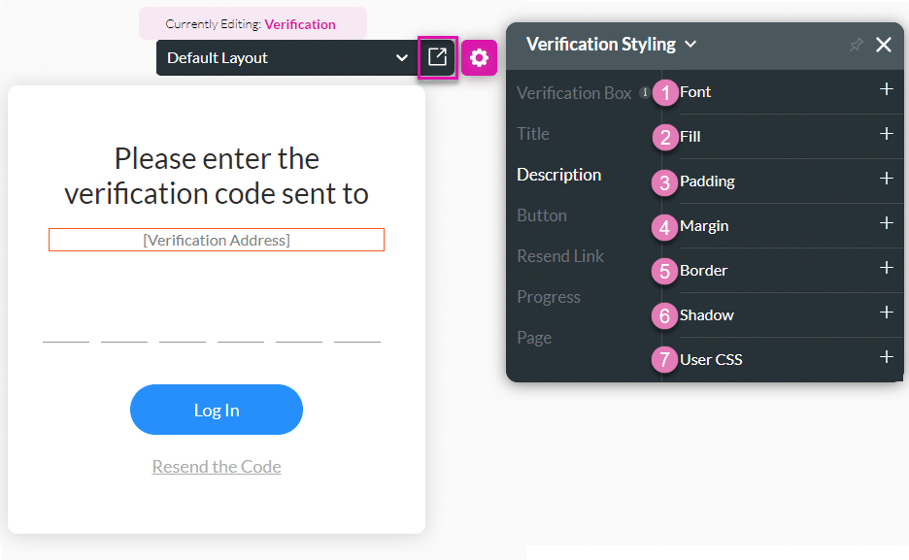
Task: Select the Button tab in styling panel
Action: [x=542, y=215]
